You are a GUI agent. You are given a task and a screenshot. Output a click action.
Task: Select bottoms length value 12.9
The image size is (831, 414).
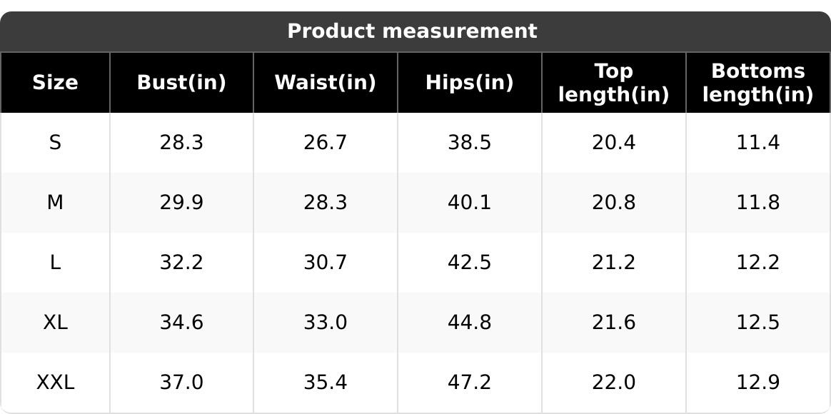pos(758,382)
